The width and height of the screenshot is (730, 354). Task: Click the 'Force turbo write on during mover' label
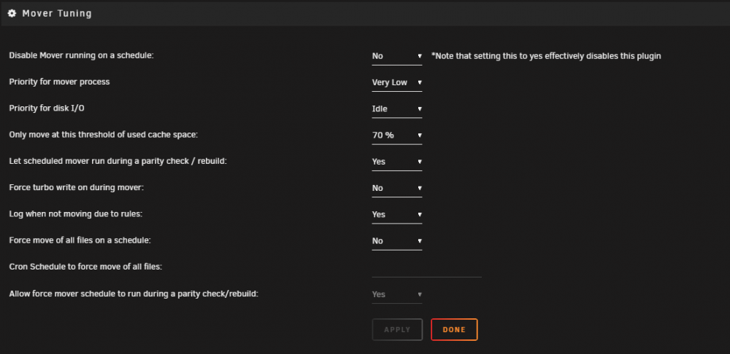click(77, 188)
